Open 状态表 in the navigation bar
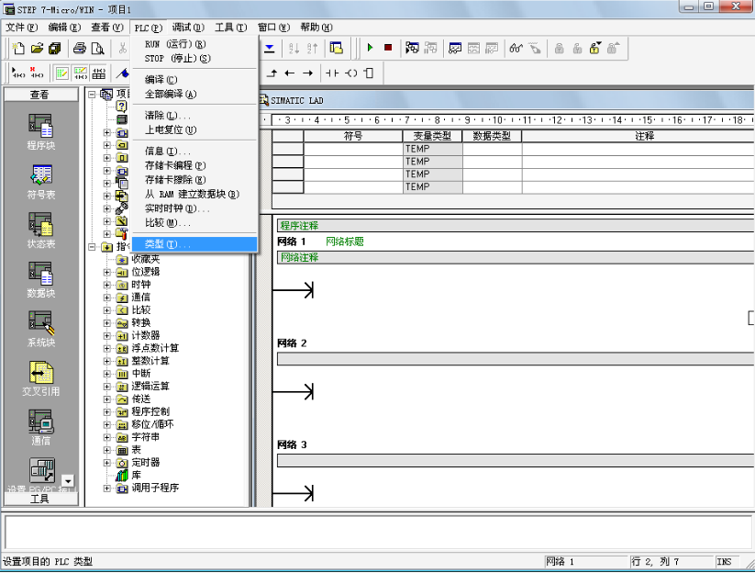755x573 pixels. click(41, 230)
